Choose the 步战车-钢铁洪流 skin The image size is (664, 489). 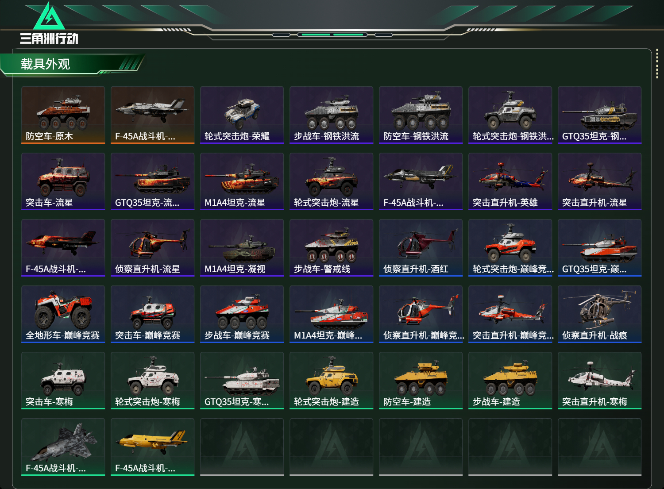tap(332, 115)
